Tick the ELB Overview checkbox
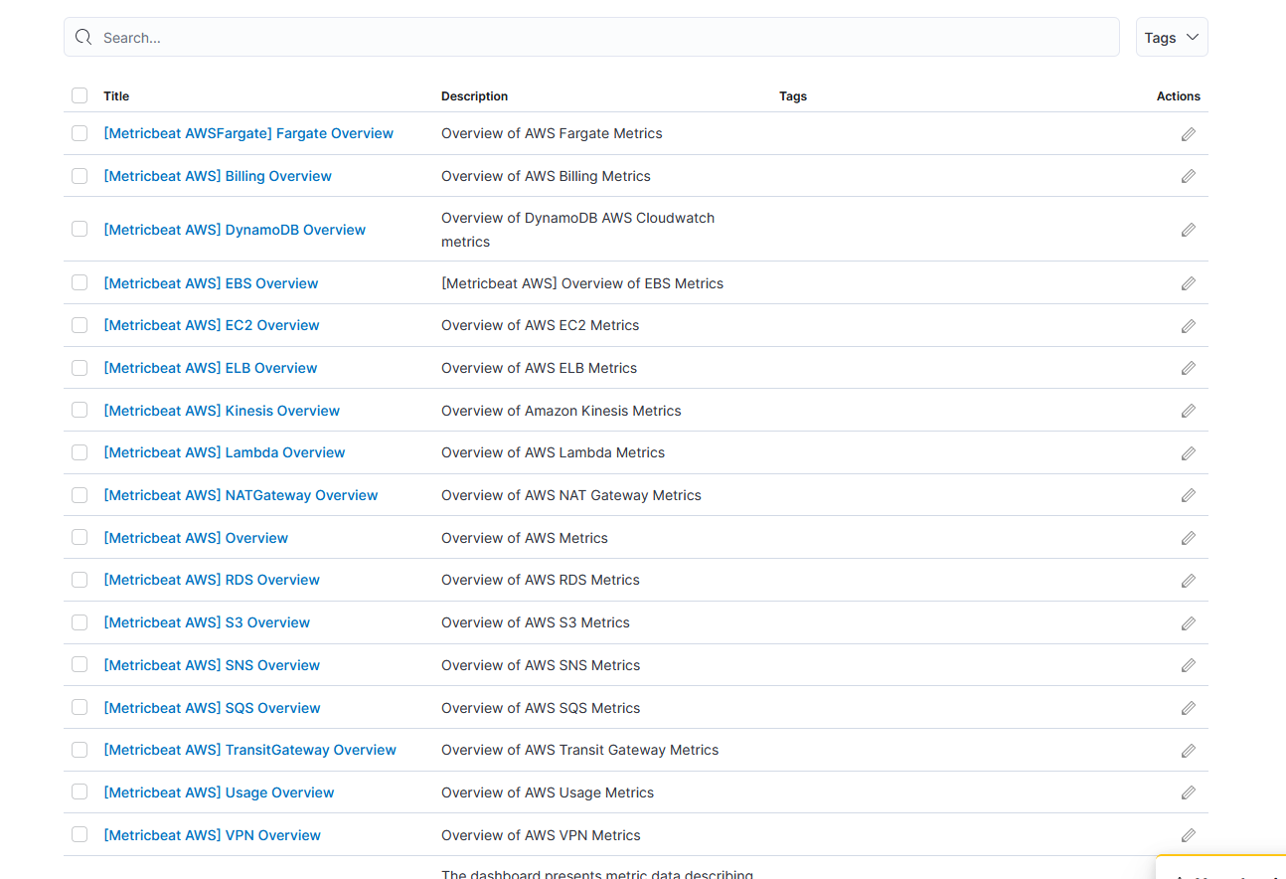1286x879 pixels. pyautogui.click(x=80, y=368)
